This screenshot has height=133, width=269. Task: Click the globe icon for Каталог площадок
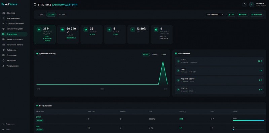[3, 29]
